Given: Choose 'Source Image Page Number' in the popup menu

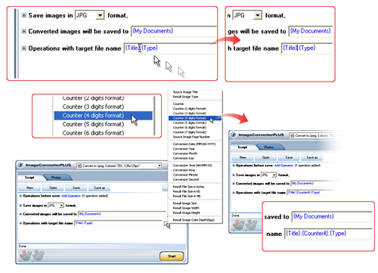Looking at the screenshot, I should (191, 137).
